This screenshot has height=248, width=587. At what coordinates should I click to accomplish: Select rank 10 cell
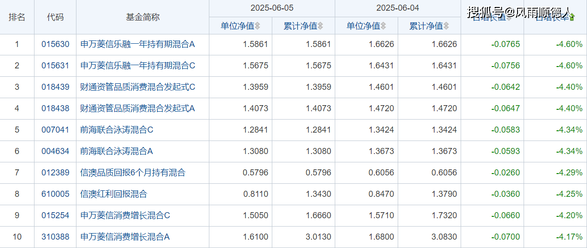click(x=17, y=237)
